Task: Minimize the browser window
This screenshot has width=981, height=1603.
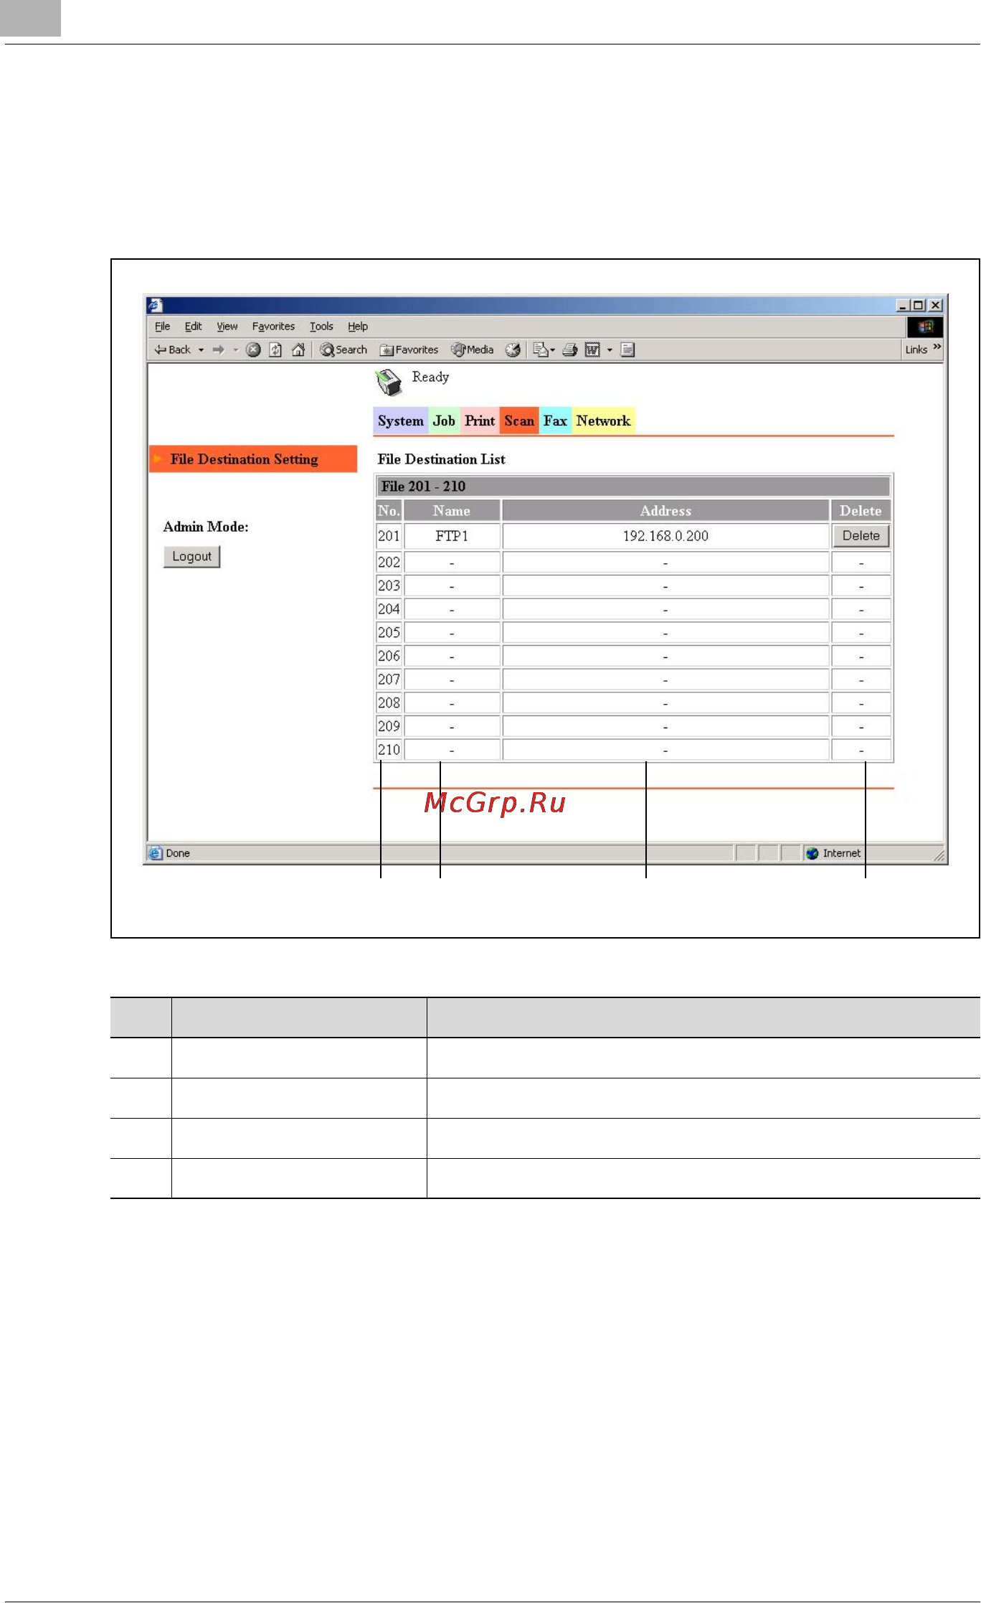Action: [x=903, y=306]
